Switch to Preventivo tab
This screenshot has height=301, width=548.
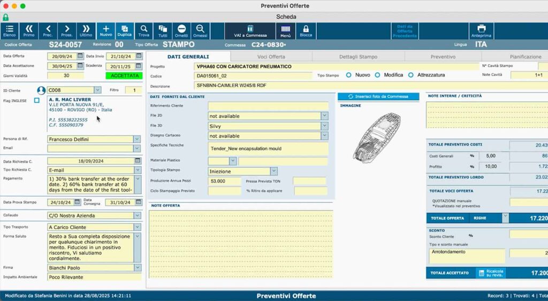443,57
